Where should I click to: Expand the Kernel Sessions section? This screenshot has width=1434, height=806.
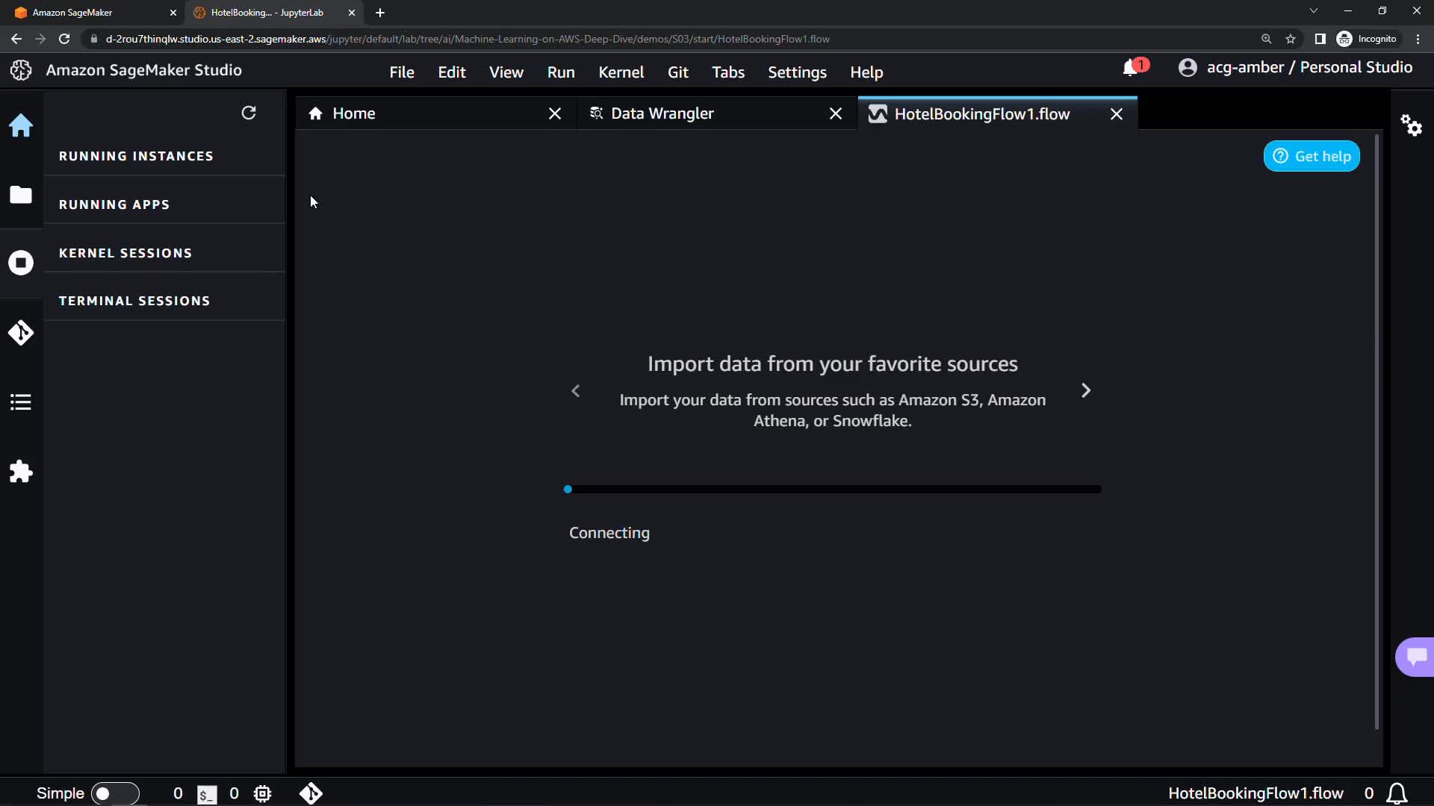125,253
